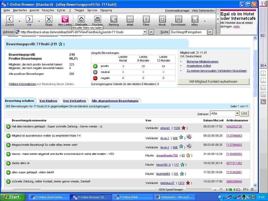Open the Bearbeiten menu
This screenshot has width=268, height=201.
click(20, 10)
